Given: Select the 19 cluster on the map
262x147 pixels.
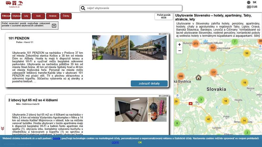Looking at the screenshot, I should (x=244, y=83).
